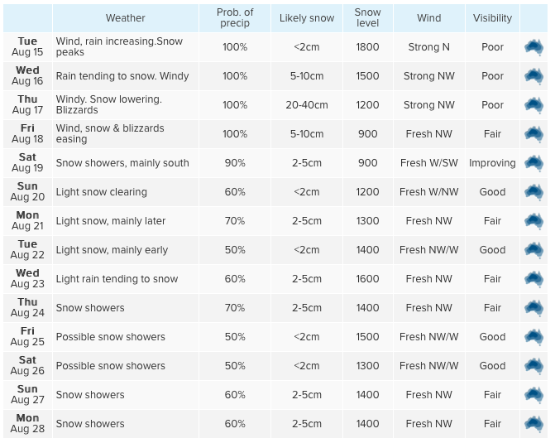Click the 'Snow showers, mainly south' forecast text
The height and width of the screenshot is (443, 555).
click(x=122, y=163)
